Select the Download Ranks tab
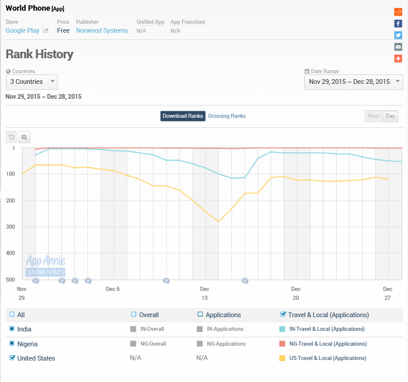The width and height of the screenshot is (408, 382). point(183,116)
